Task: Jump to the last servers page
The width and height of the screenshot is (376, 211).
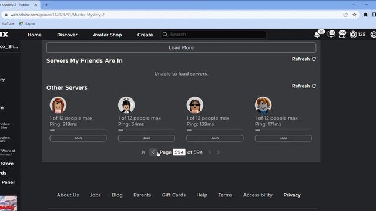Action: pyautogui.click(x=219, y=152)
